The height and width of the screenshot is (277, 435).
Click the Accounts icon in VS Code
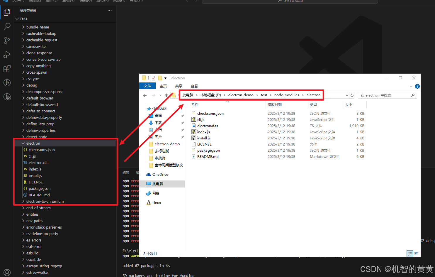(7, 272)
